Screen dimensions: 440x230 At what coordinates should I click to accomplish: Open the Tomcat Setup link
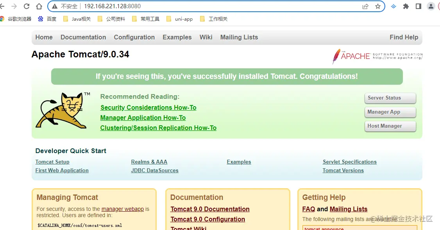tap(52, 162)
